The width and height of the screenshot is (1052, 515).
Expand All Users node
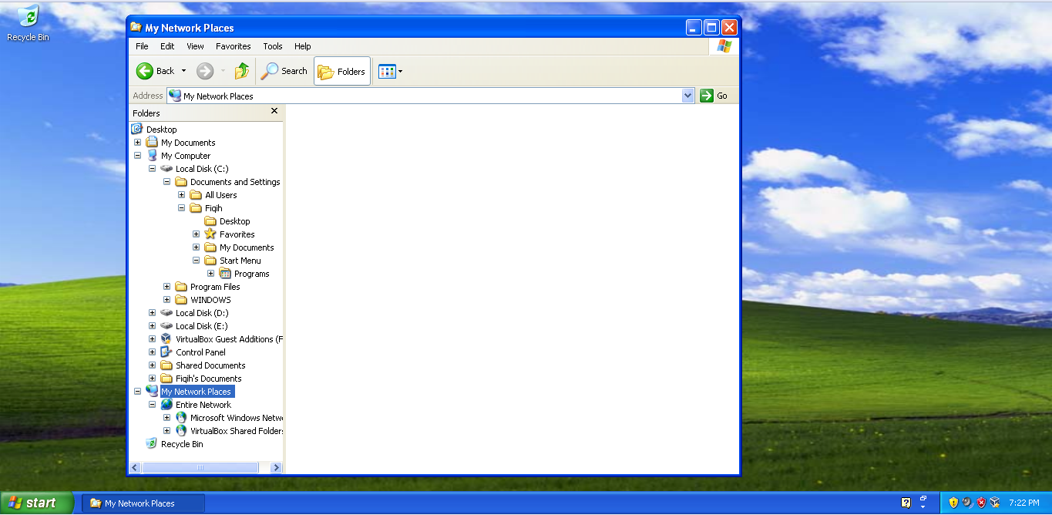click(x=181, y=195)
